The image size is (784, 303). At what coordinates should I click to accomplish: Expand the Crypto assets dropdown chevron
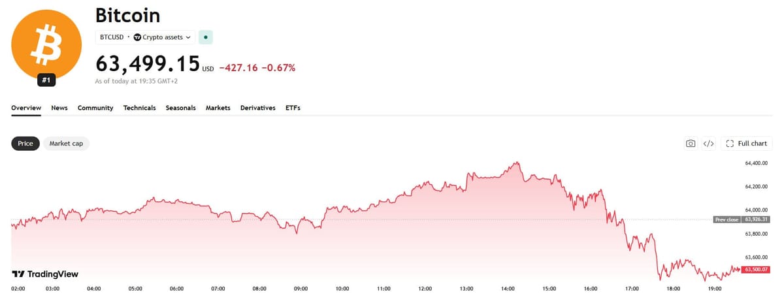click(189, 37)
